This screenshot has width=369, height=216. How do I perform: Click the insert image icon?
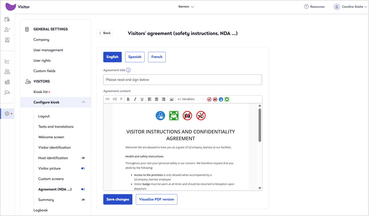point(172,99)
